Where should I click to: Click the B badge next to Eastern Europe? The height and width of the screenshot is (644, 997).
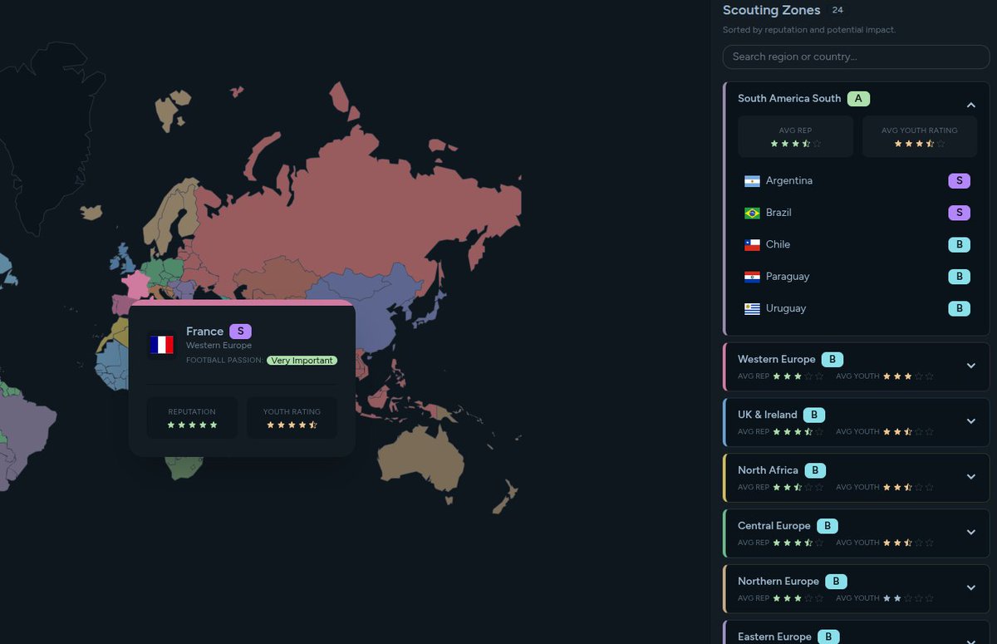828,637
